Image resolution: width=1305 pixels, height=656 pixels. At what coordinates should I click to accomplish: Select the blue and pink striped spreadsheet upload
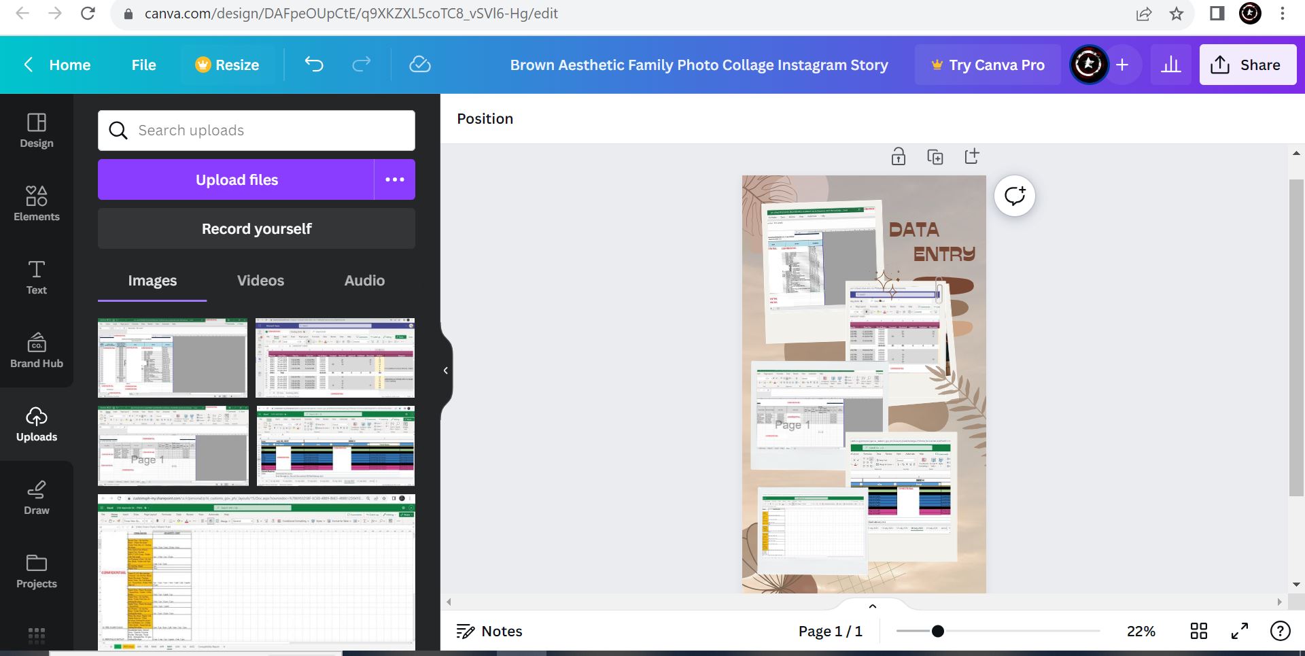pyautogui.click(x=336, y=446)
